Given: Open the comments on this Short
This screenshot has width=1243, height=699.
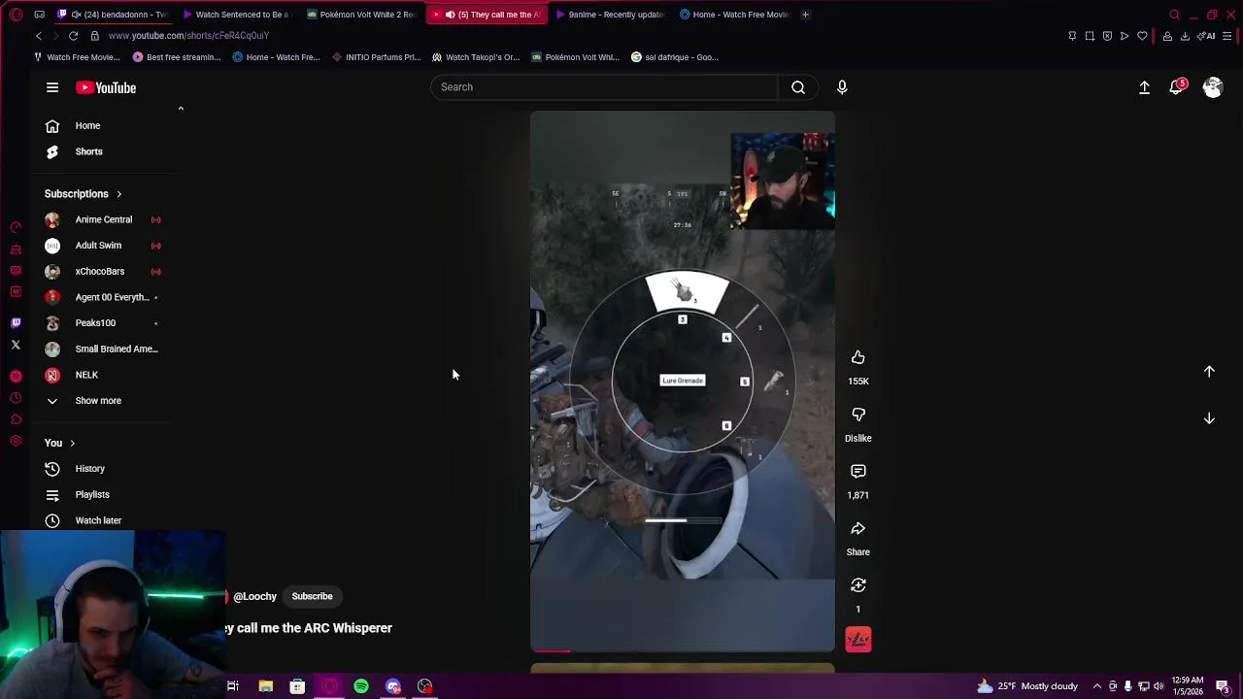Looking at the screenshot, I should [x=858, y=472].
